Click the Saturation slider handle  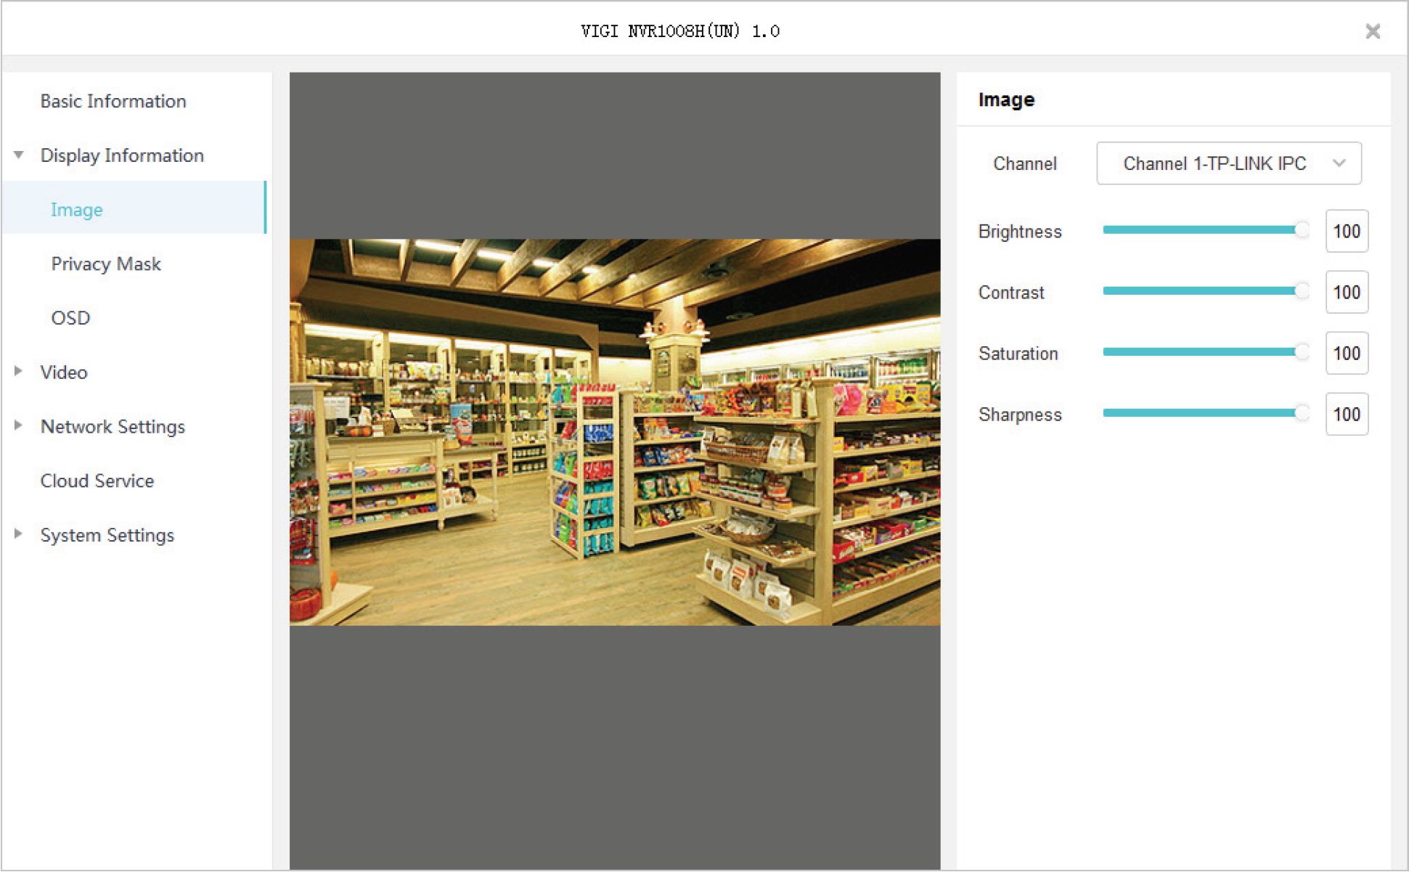tap(1302, 352)
